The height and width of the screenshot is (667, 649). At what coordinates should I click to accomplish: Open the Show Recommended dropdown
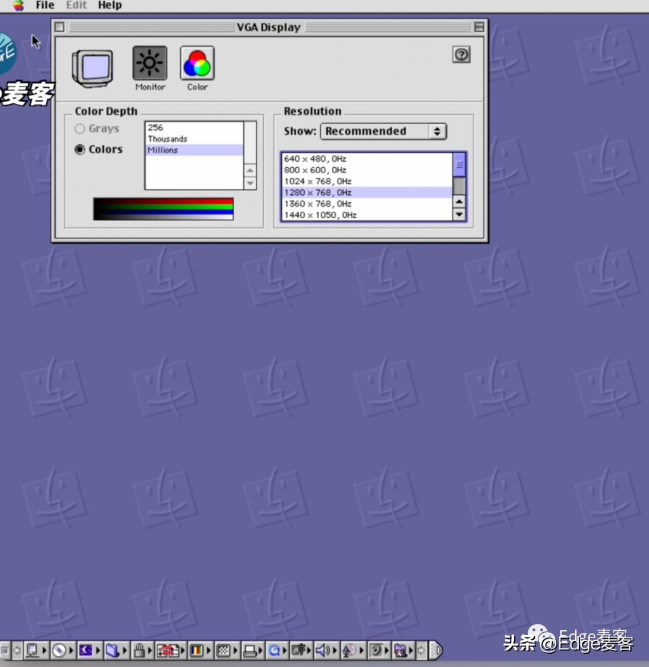click(383, 131)
